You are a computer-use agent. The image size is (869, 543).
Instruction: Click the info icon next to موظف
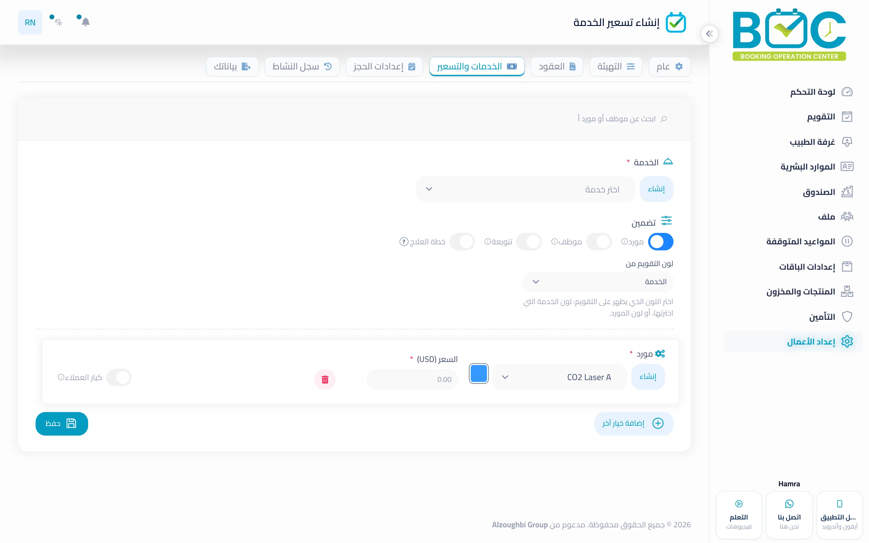tap(554, 241)
